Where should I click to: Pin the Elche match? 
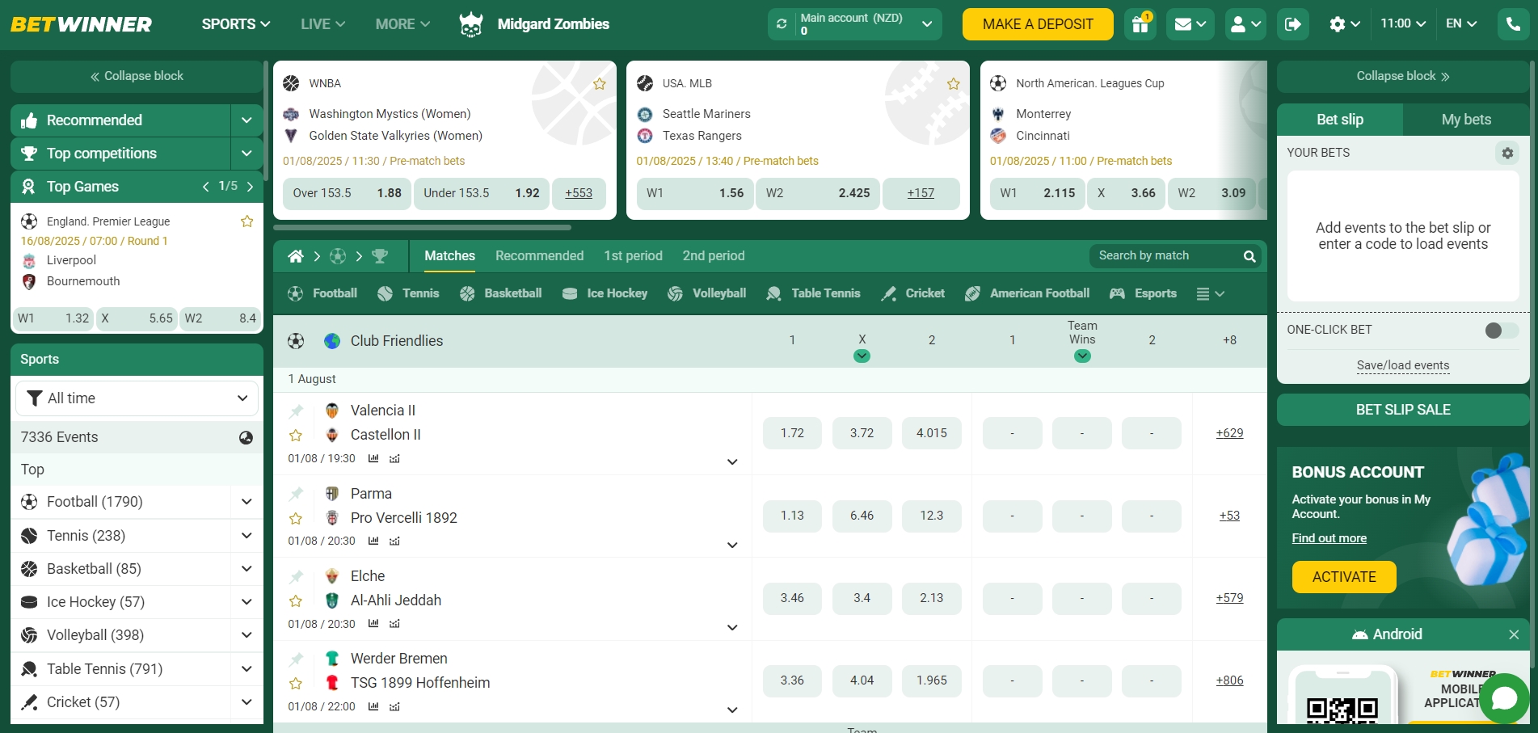[297, 576]
